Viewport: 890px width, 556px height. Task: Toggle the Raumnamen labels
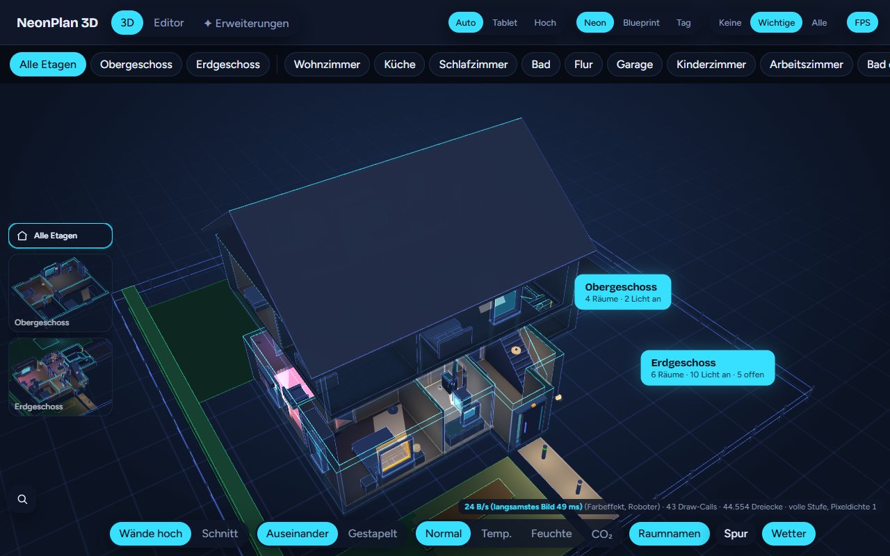click(670, 534)
